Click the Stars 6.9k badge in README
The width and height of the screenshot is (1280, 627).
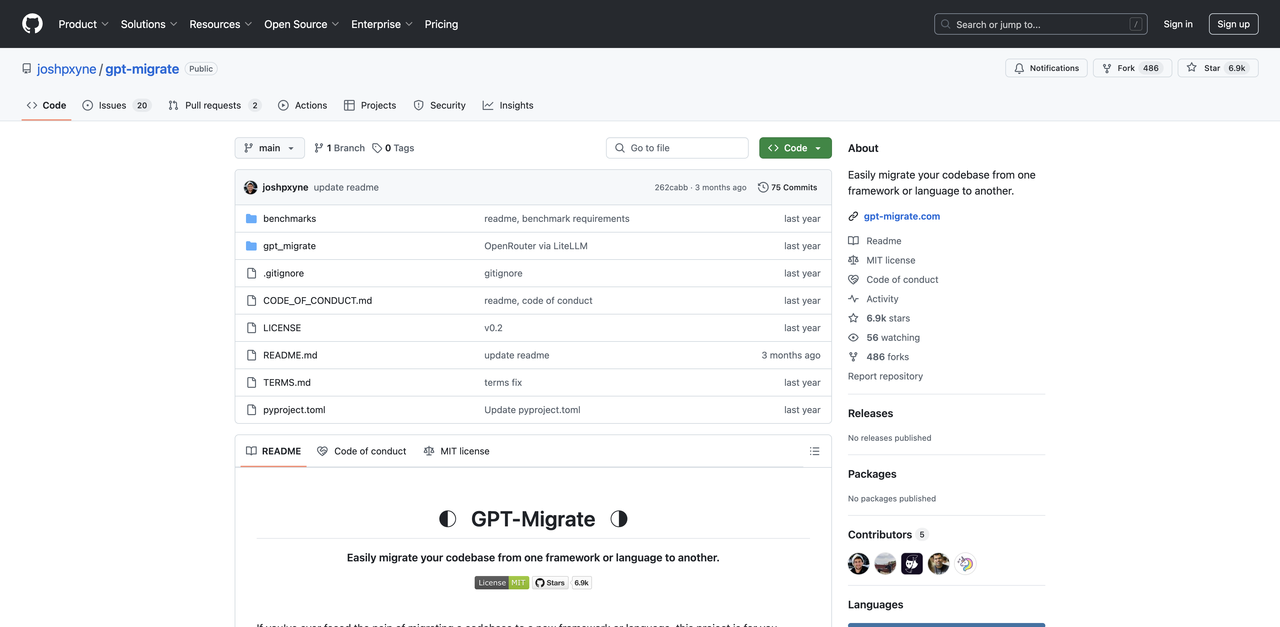pyautogui.click(x=561, y=583)
